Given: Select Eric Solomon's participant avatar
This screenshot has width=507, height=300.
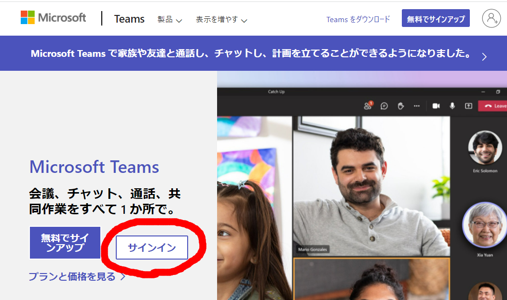Looking at the screenshot, I should click(485, 147).
